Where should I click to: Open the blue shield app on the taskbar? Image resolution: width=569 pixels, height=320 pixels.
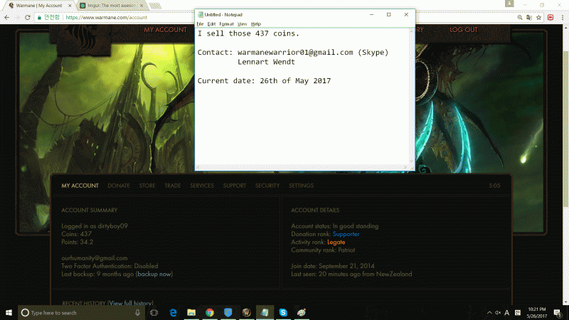(228, 312)
